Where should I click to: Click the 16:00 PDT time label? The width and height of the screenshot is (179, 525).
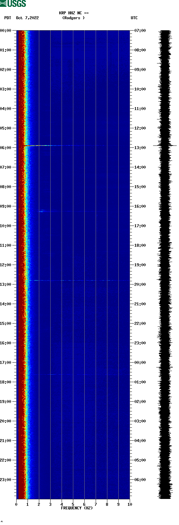6,343
